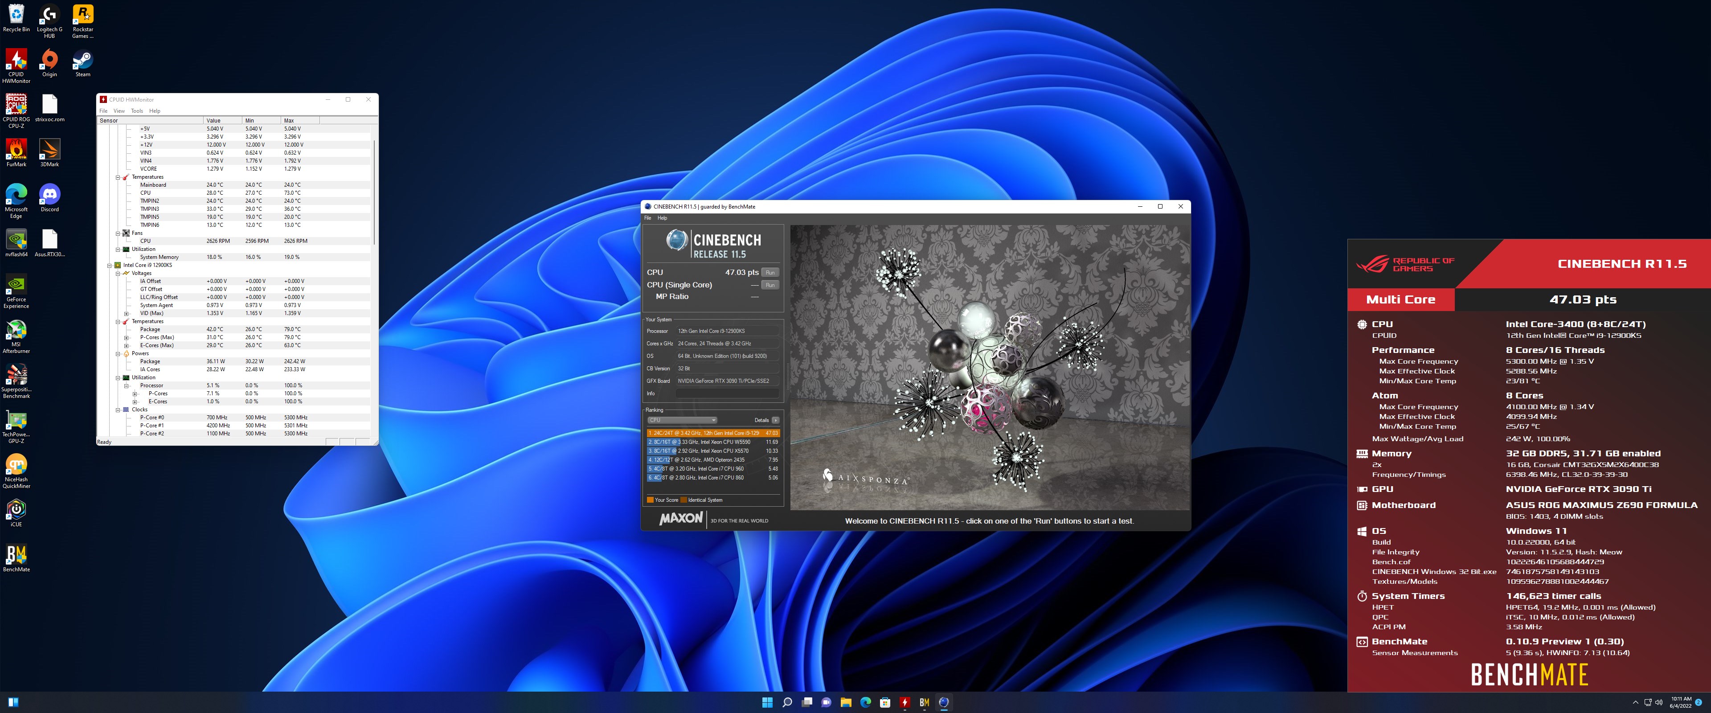Select GeForce Experience desktop icon
This screenshot has width=1711, height=713.
(16, 291)
